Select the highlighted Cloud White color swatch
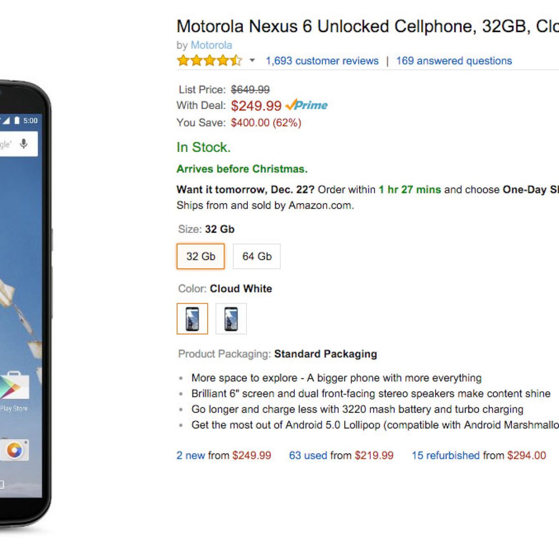Screen dimensions: 559x559 (x=192, y=319)
